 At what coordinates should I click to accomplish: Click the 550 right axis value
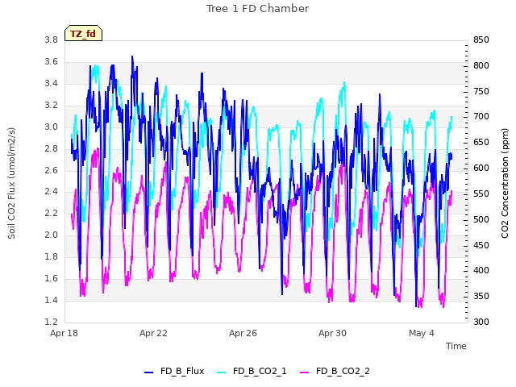(x=481, y=193)
